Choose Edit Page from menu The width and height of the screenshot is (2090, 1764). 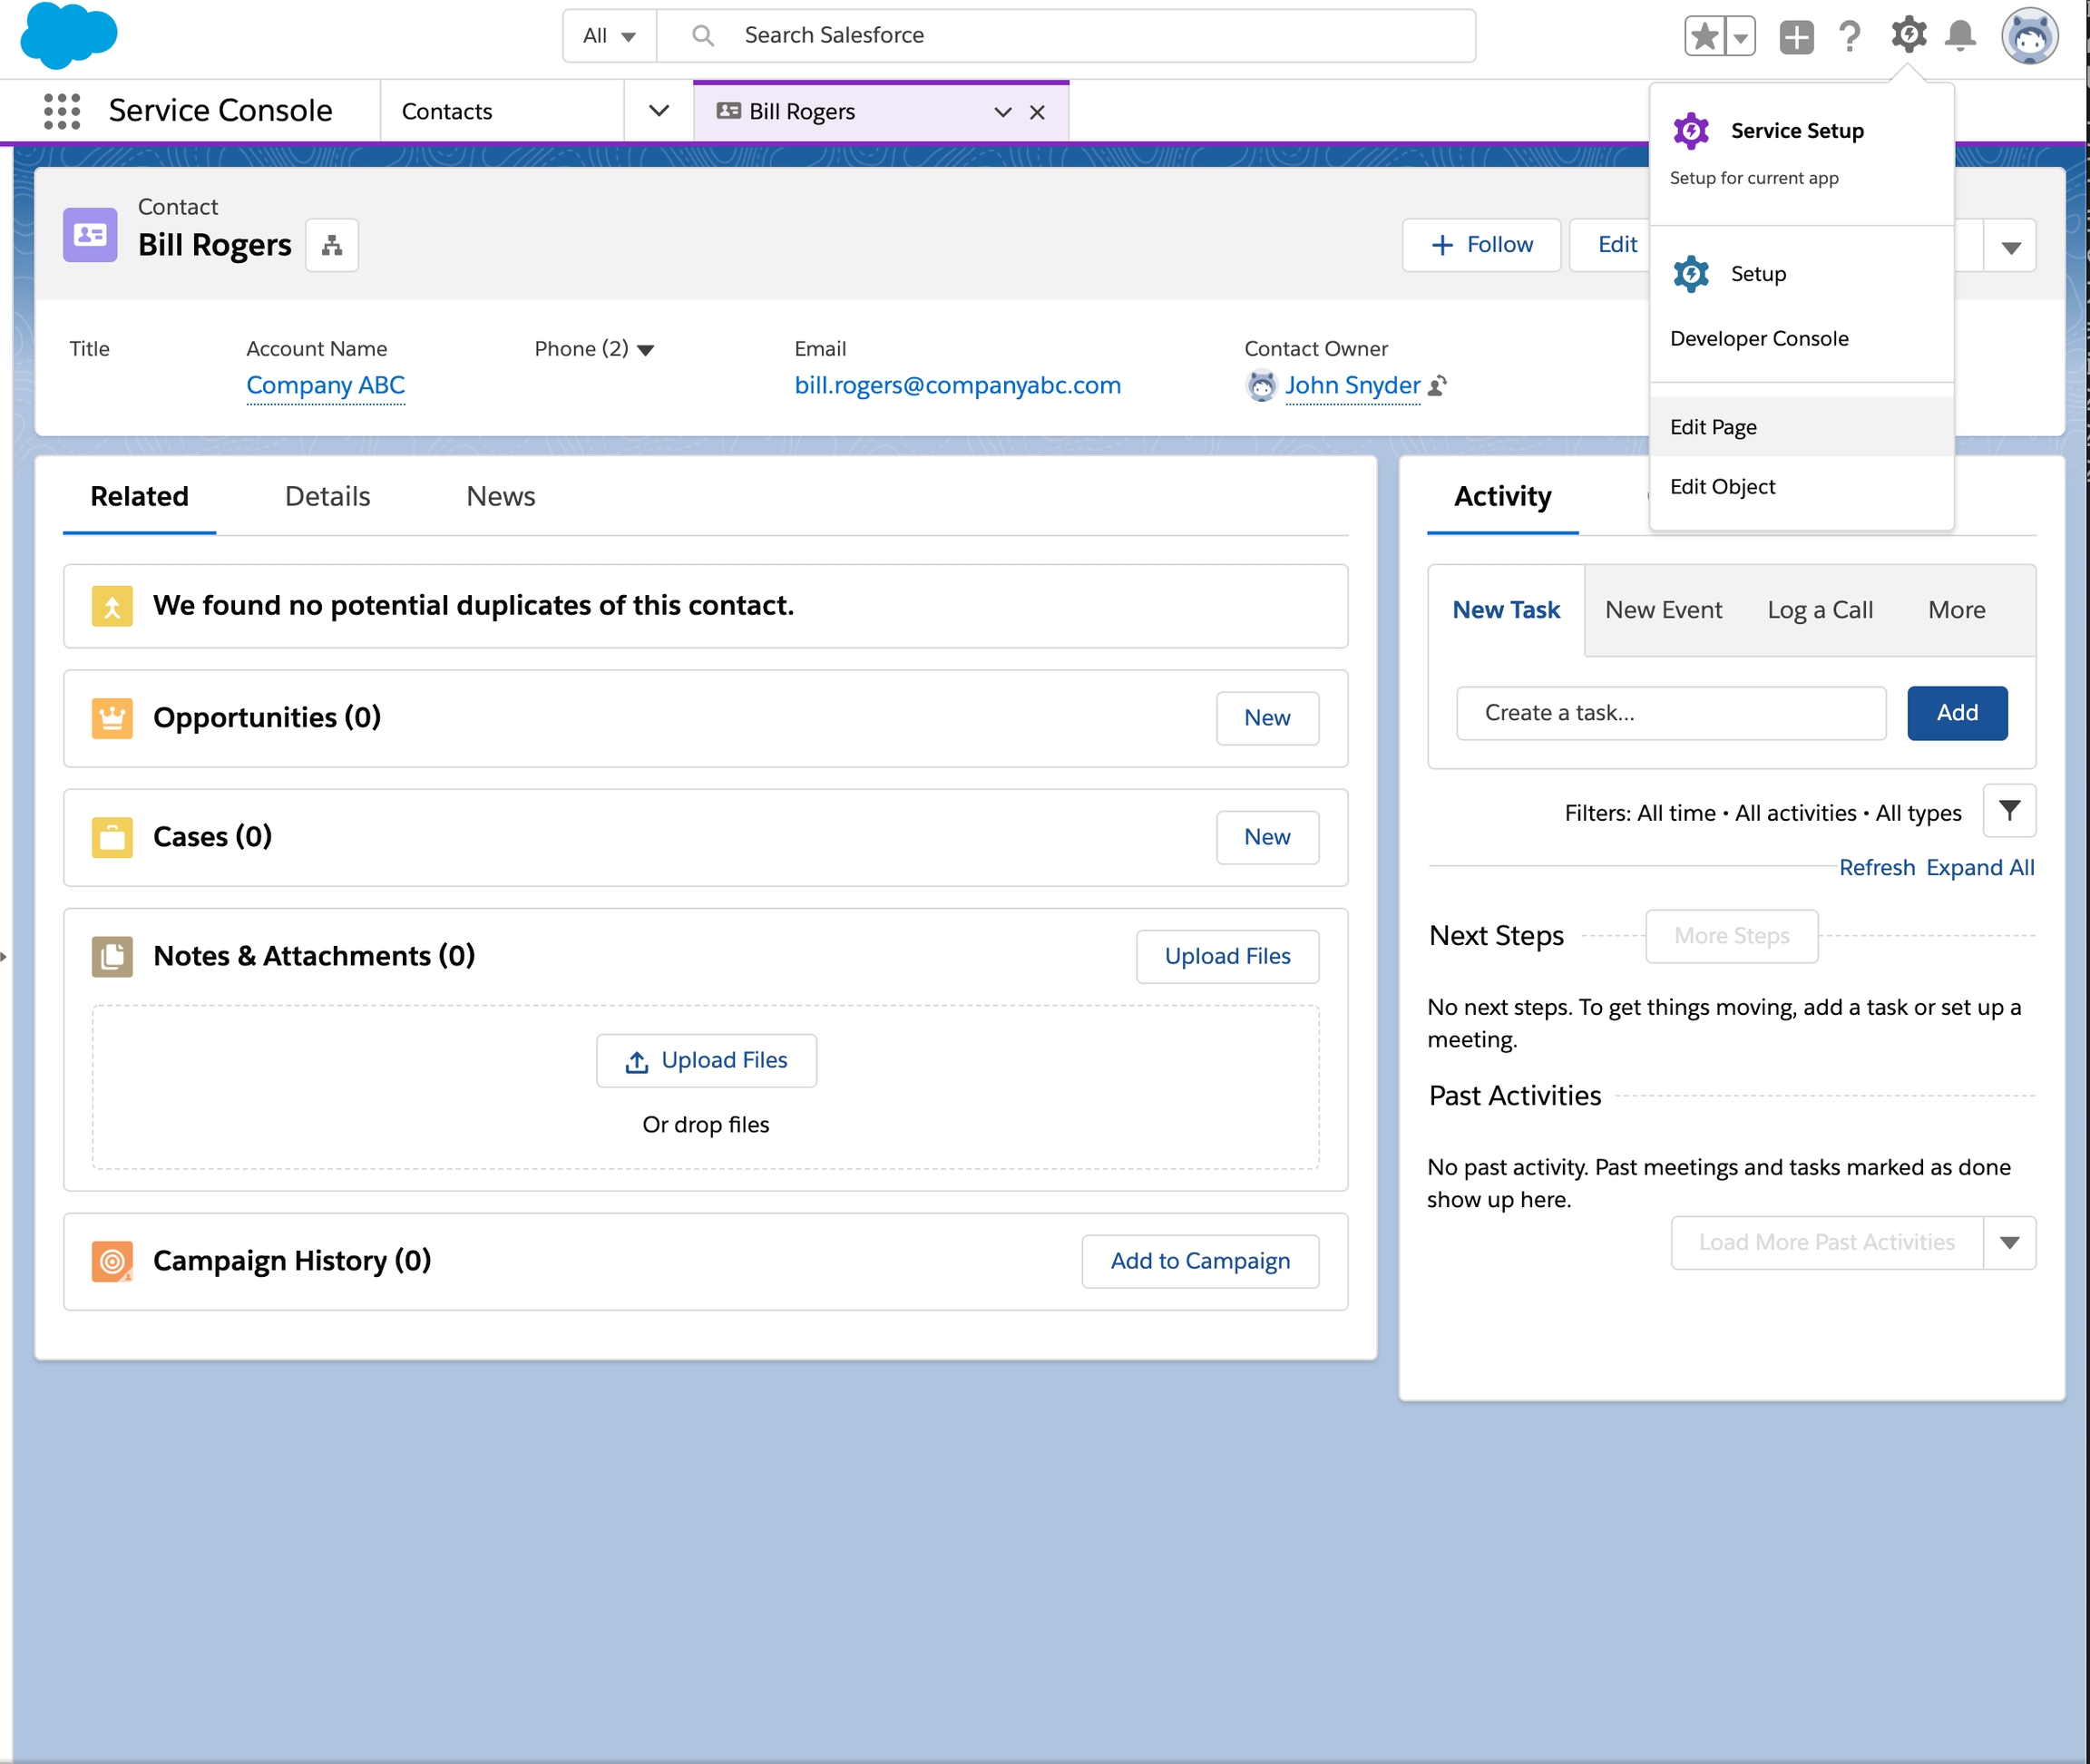1801,427
